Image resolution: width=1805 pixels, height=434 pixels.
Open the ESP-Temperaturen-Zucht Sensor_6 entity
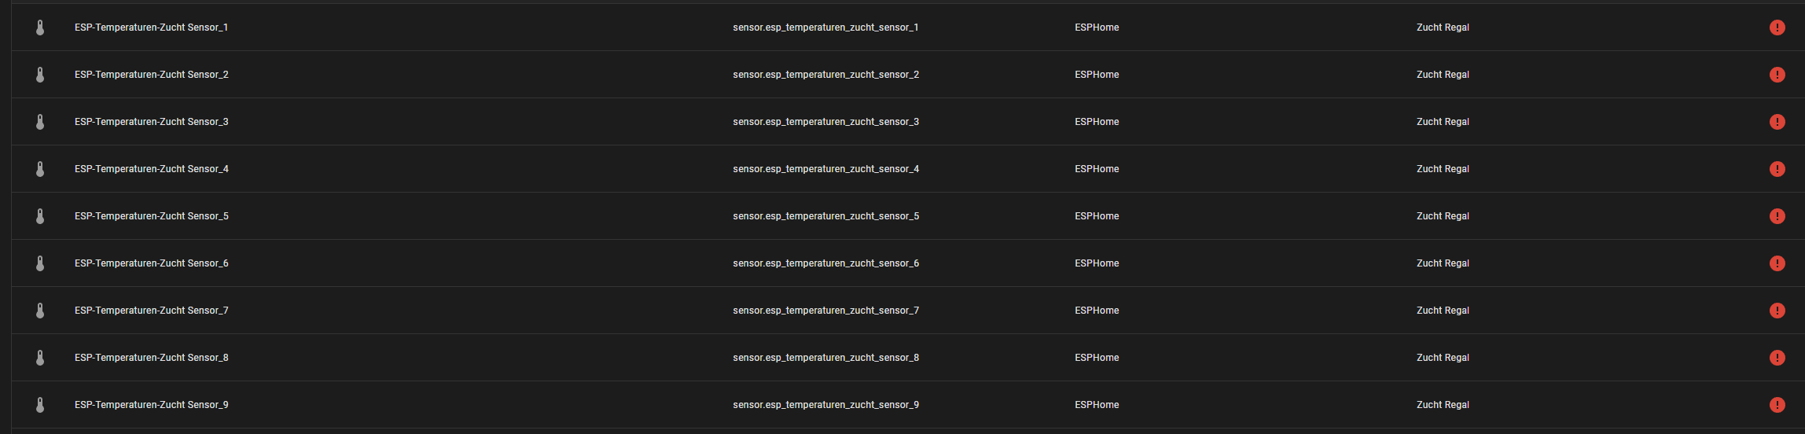coord(151,263)
